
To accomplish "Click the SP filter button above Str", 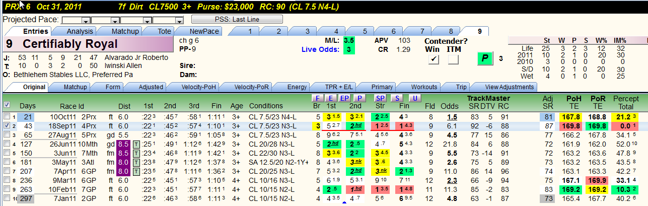I will tap(380, 98).
